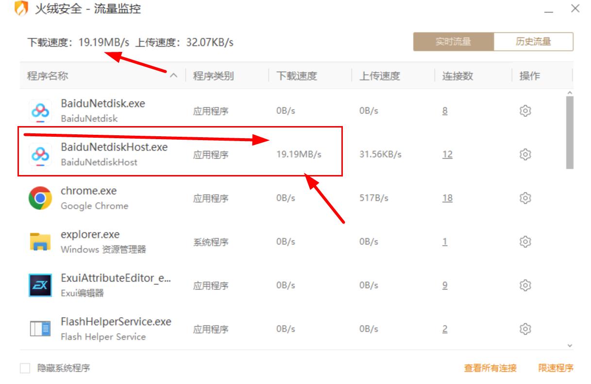Open settings gear for BaiduNetdiskHost.exe
This screenshot has width=591, height=384.
tap(525, 154)
